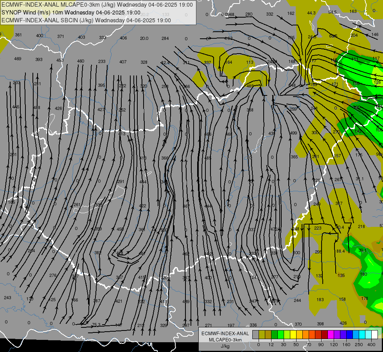Click the pure yellow legend swatch
This screenshot has width=383, height=352.
click(293, 334)
